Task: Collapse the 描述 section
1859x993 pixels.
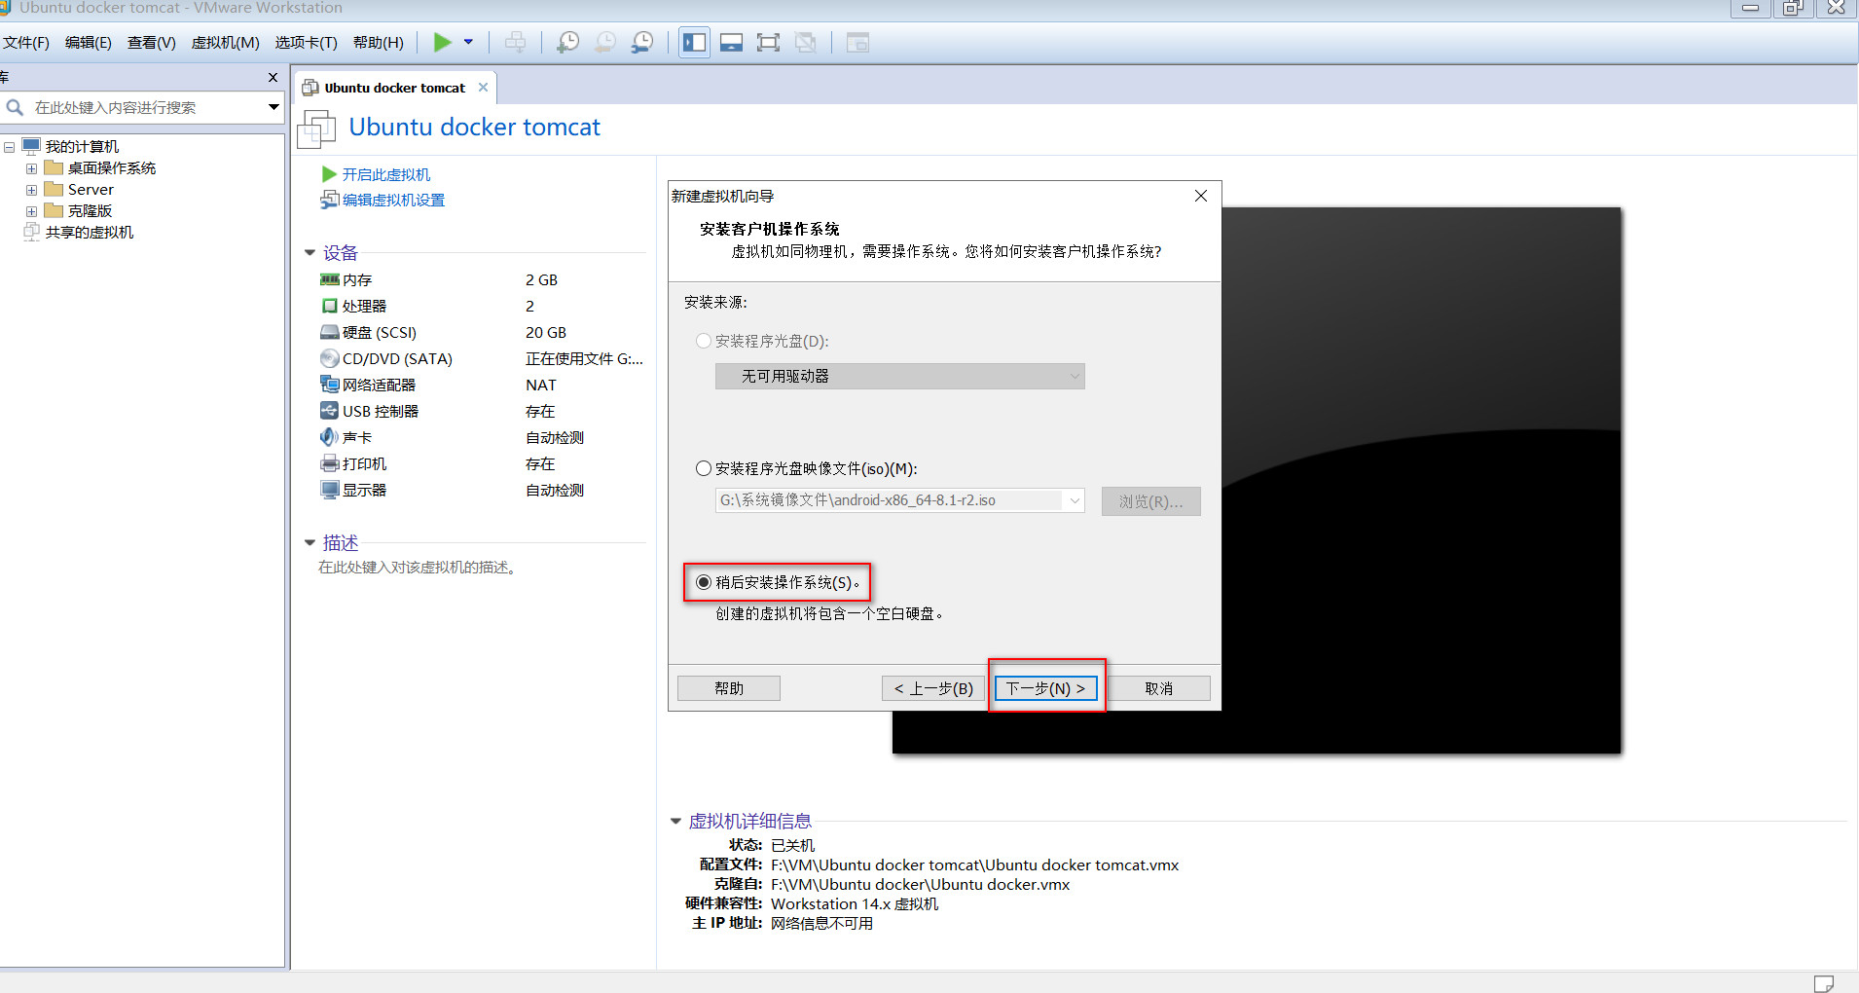Action: (x=310, y=543)
